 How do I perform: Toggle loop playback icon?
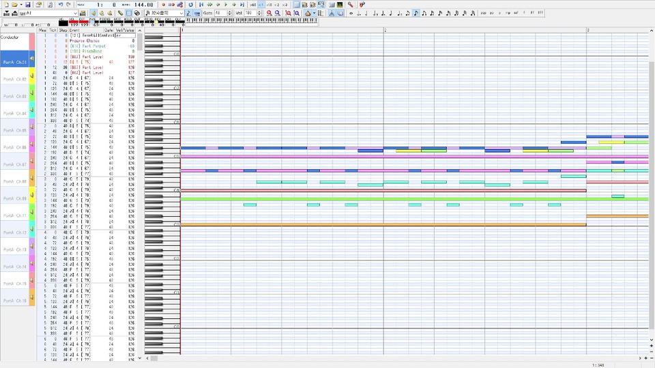tap(191, 5)
